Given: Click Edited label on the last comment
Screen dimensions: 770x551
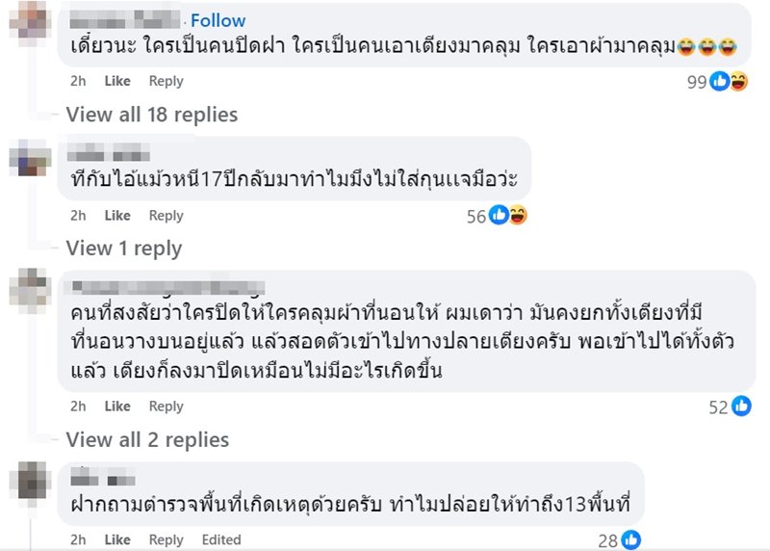Looking at the screenshot, I should (221, 539).
